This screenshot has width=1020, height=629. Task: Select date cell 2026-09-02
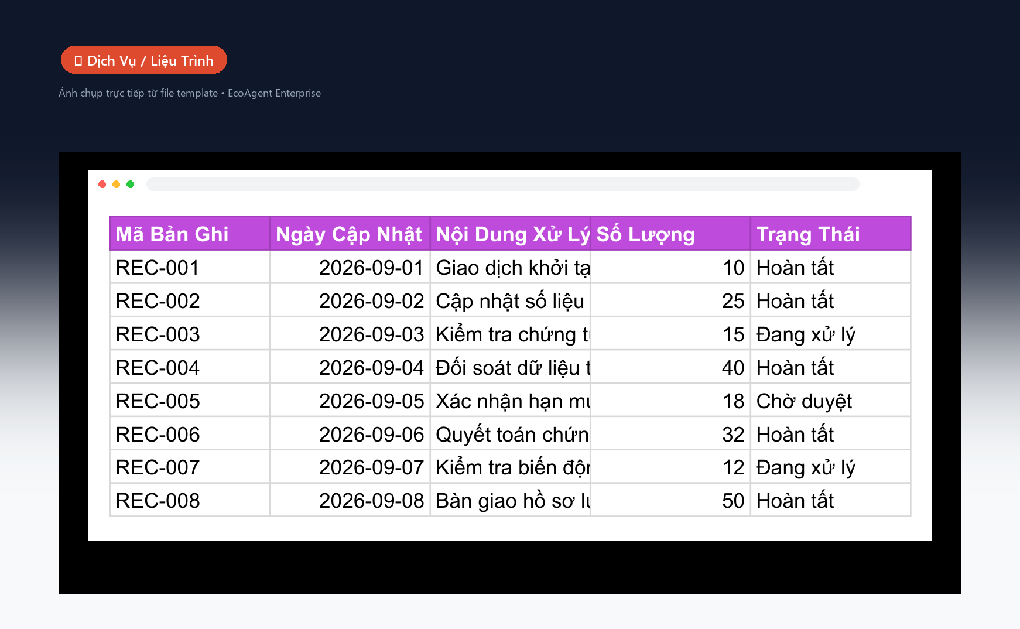pos(350,300)
